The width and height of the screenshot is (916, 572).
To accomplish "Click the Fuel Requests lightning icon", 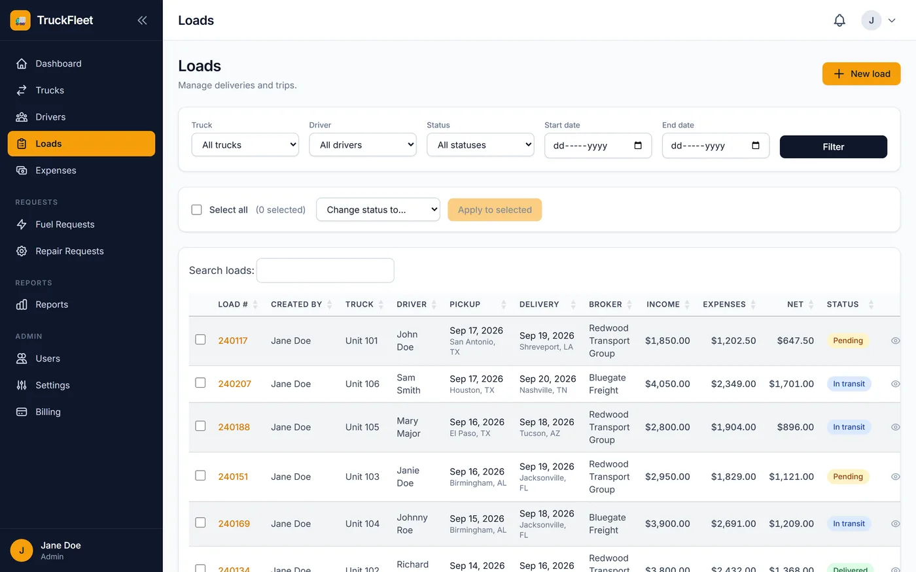I will click(22, 224).
